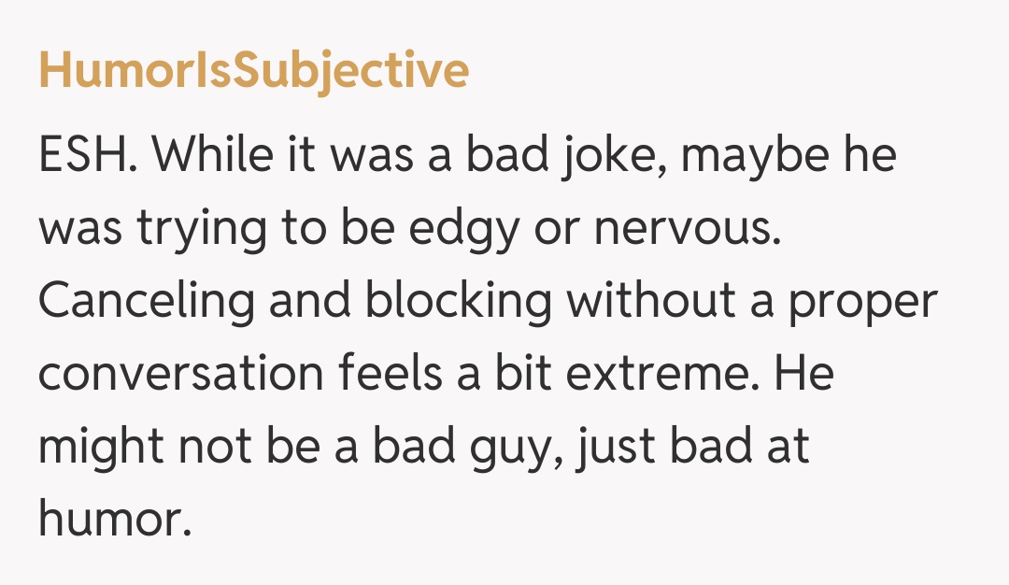Image resolution: width=1009 pixels, height=585 pixels.
Task: Open the HumorIsSubjective user profile
Action: tap(253, 72)
